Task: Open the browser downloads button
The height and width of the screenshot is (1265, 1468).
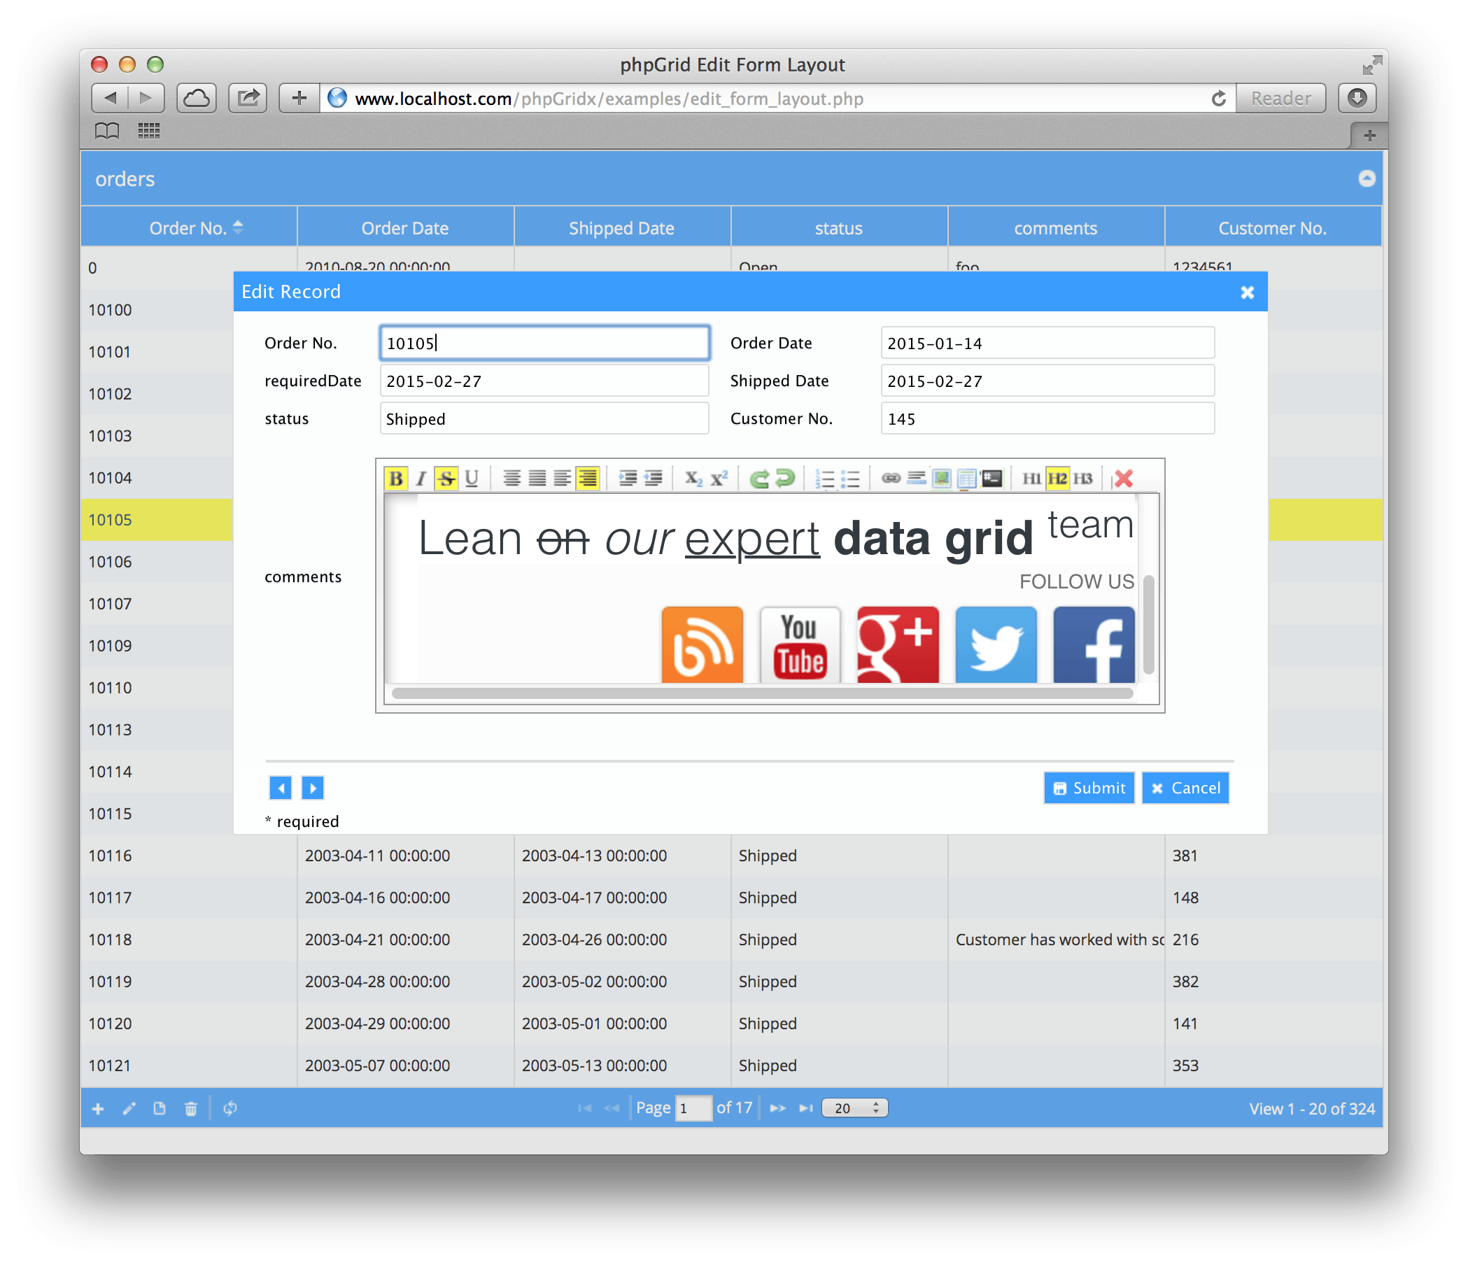Action: pyautogui.click(x=1357, y=99)
